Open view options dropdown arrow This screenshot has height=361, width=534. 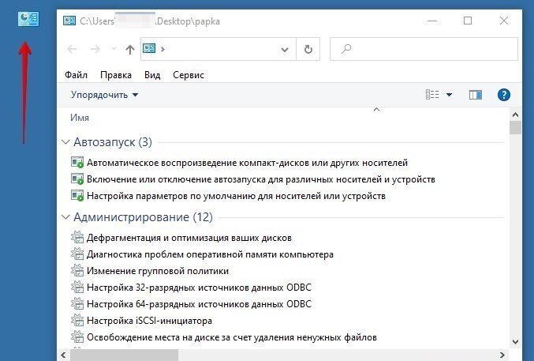[x=449, y=95]
